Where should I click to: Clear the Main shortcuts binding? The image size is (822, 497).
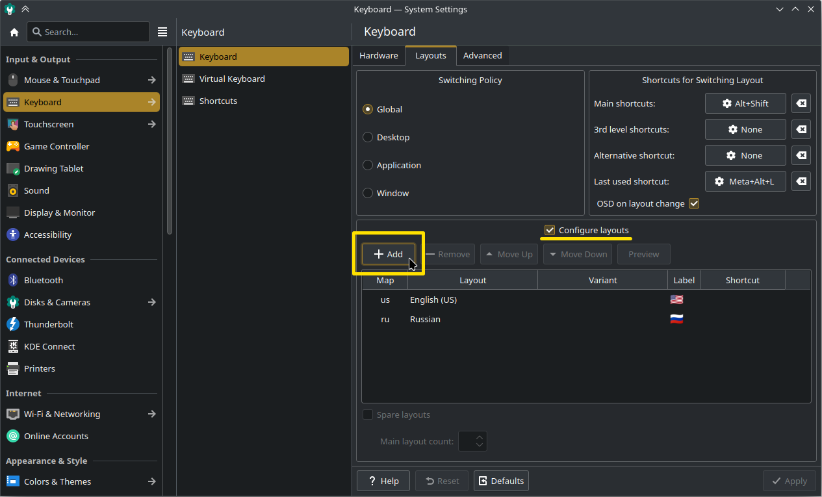[801, 103]
